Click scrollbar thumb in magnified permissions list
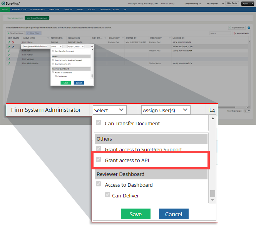Image resolution: width=256 pixels, height=227 pixels. 212,194
